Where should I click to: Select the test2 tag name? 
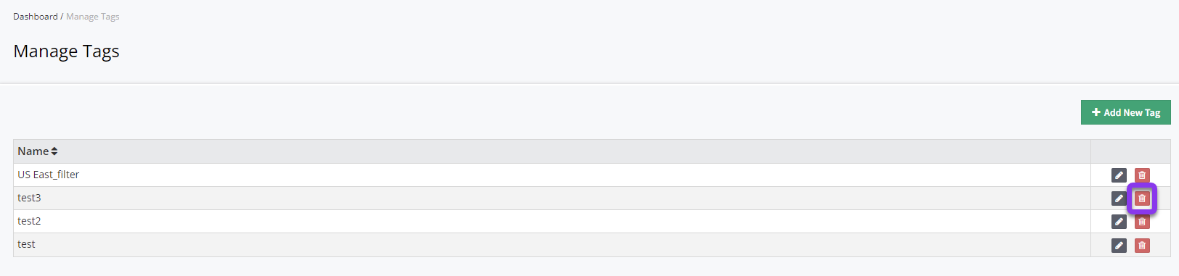click(x=29, y=221)
